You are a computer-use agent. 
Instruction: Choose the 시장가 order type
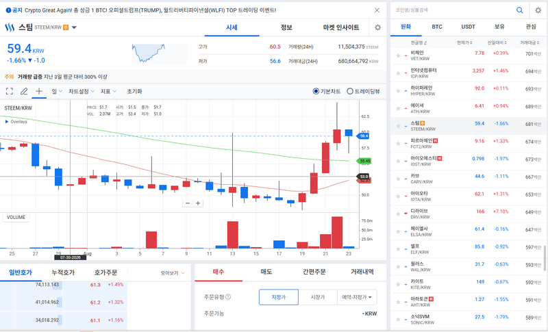[318, 297]
